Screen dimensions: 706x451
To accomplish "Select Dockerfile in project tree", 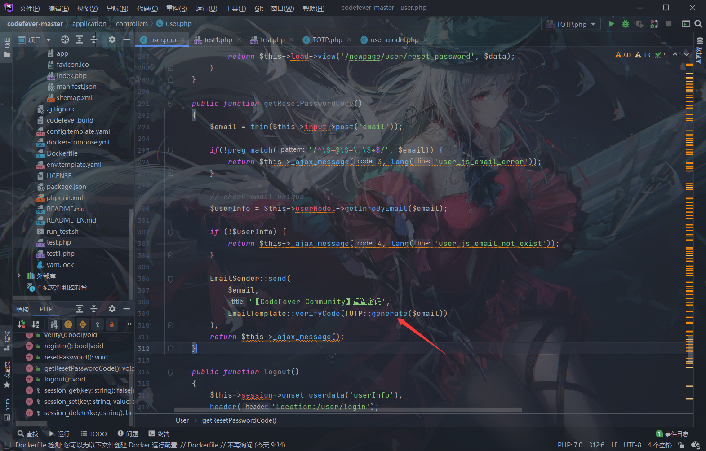I will (x=62, y=153).
